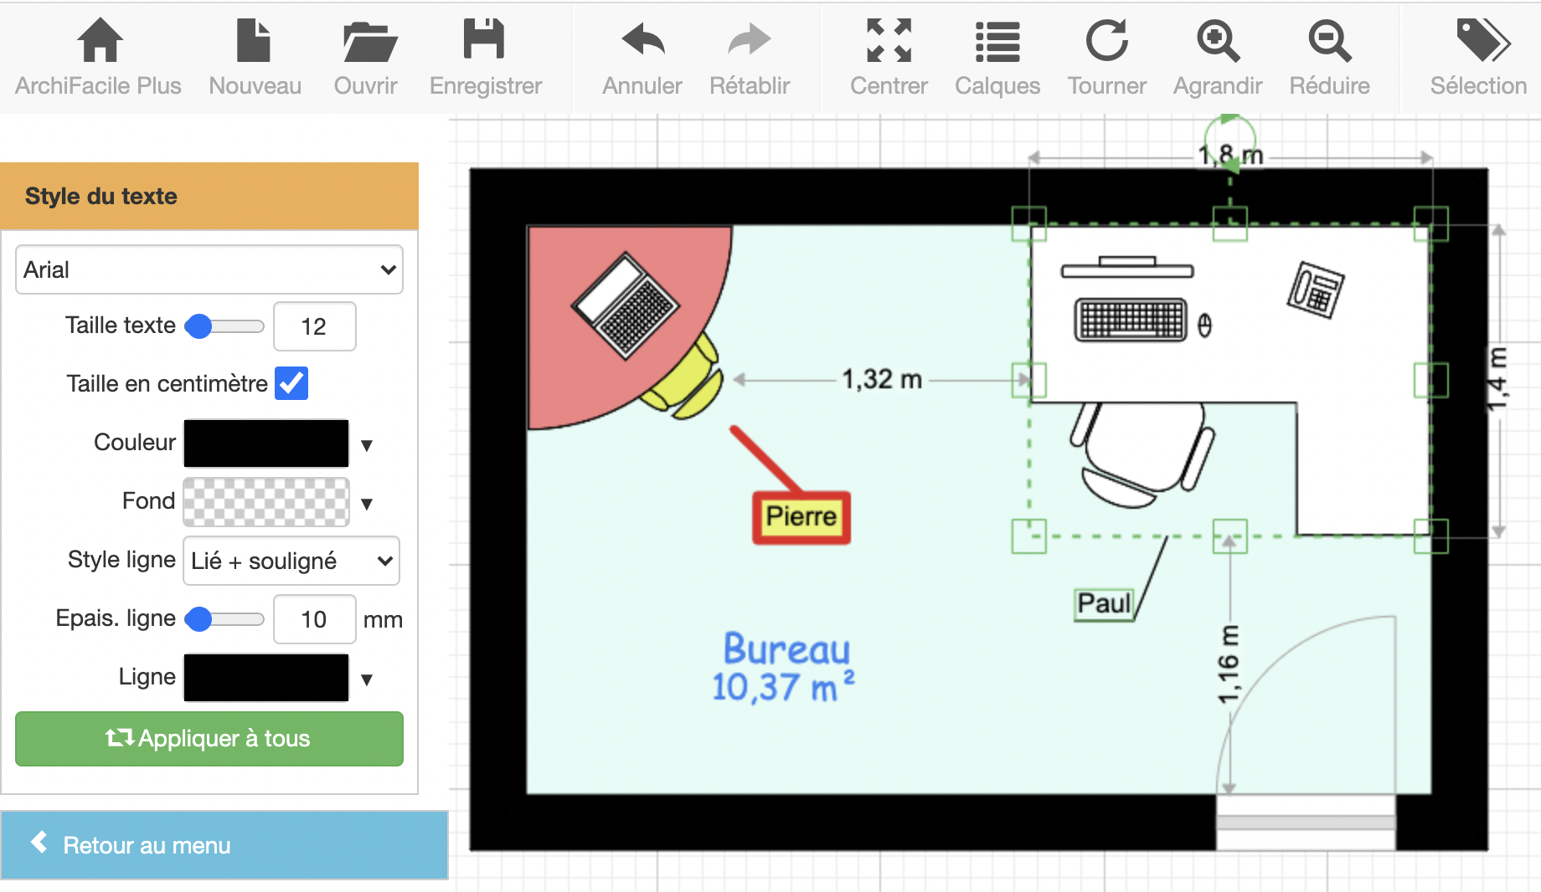Click the Epais. ligne value field
The image size is (1541, 892).
[314, 619]
